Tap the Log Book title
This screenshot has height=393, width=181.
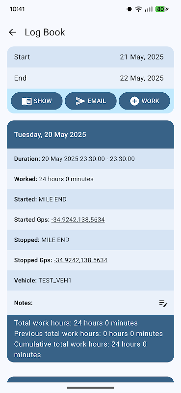pos(45,32)
